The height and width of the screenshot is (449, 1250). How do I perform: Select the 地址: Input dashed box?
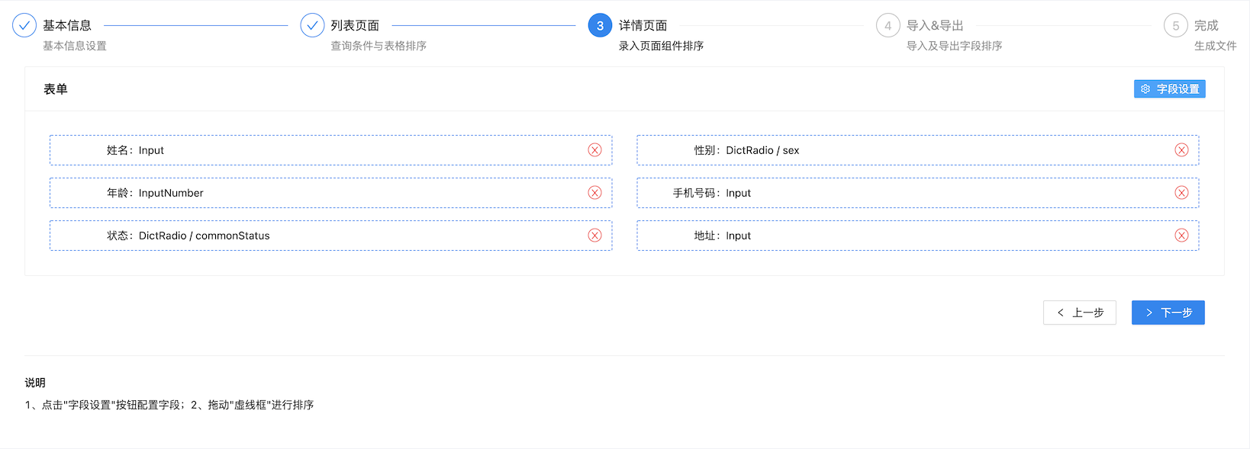click(917, 236)
